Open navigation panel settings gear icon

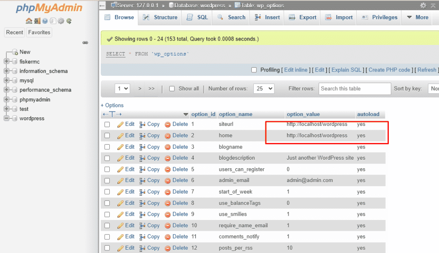pos(61,21)
